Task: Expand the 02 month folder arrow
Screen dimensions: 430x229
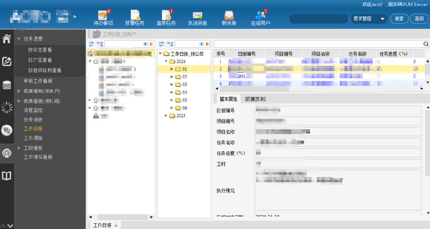Action: point(172,77)
